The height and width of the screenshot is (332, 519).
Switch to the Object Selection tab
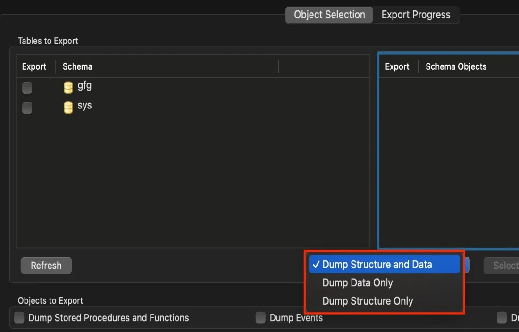pyautogui.click(x=329, y=15)
